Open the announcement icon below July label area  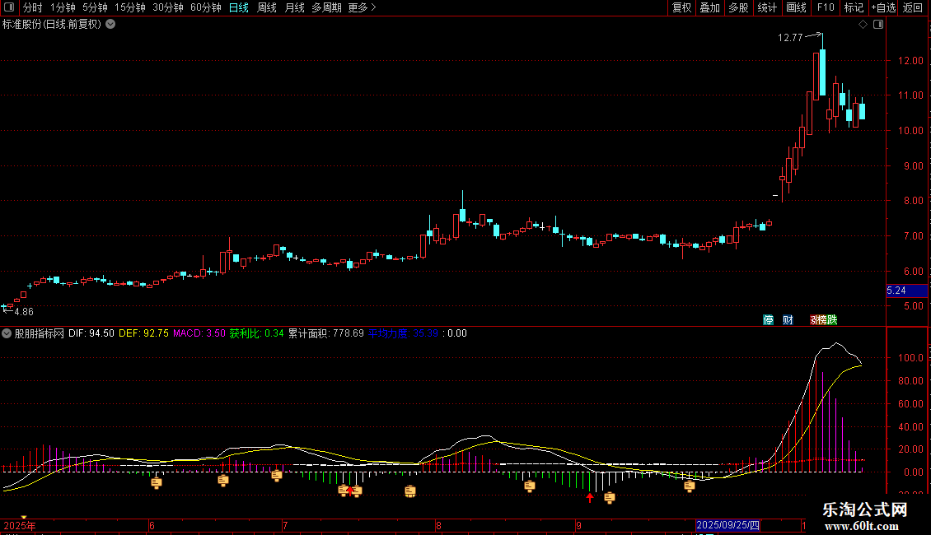point(277,475)
